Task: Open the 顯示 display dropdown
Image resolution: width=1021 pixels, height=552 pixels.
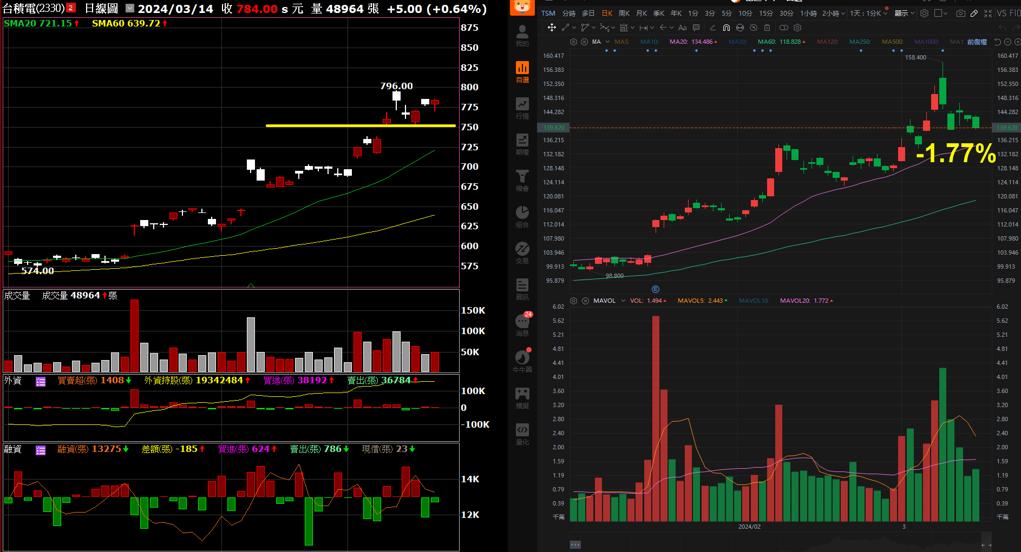Action: pyautogui.click(x=904, y=14)
